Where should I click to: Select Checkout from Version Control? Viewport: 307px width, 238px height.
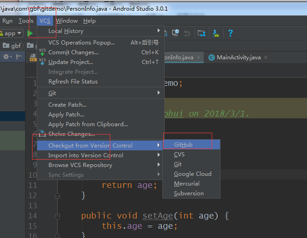[x=100, y=146]
